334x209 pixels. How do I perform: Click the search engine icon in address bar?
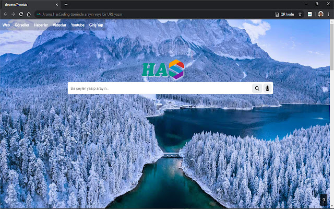point(39,14)
